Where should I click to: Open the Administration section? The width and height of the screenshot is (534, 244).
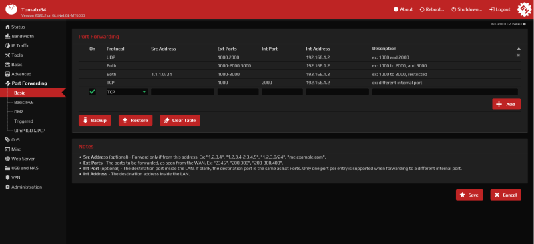(23, 187)
